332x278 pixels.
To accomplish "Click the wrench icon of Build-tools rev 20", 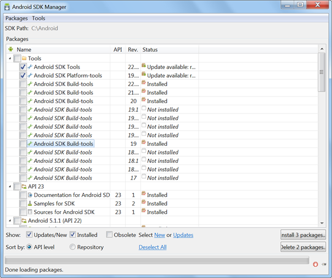I will [x=30, y=101].
